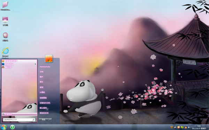Open 图片 (Pictures) in Start menu

pos(41,77)
